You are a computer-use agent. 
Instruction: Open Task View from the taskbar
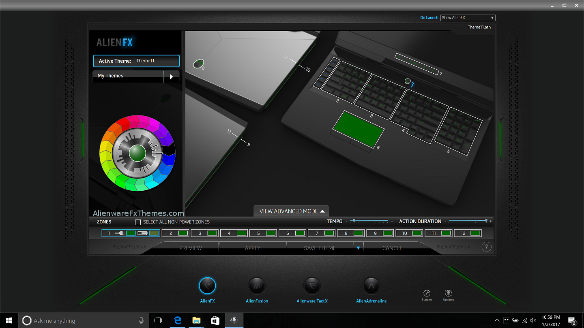coord(158,320)
